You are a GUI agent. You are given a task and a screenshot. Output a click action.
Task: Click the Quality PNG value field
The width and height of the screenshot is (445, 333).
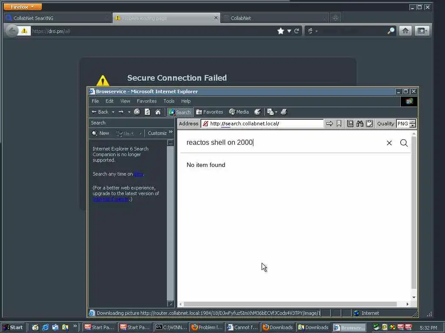[x=403, y=124]
